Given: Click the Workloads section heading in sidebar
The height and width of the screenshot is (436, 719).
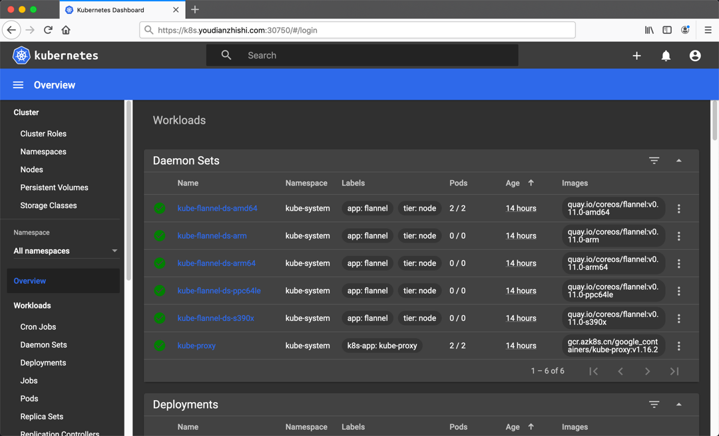Looking at the screenshot, I should coord(32,306).
